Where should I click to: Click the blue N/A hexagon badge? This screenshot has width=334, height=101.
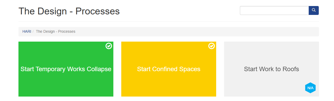[x=310, y=88]
